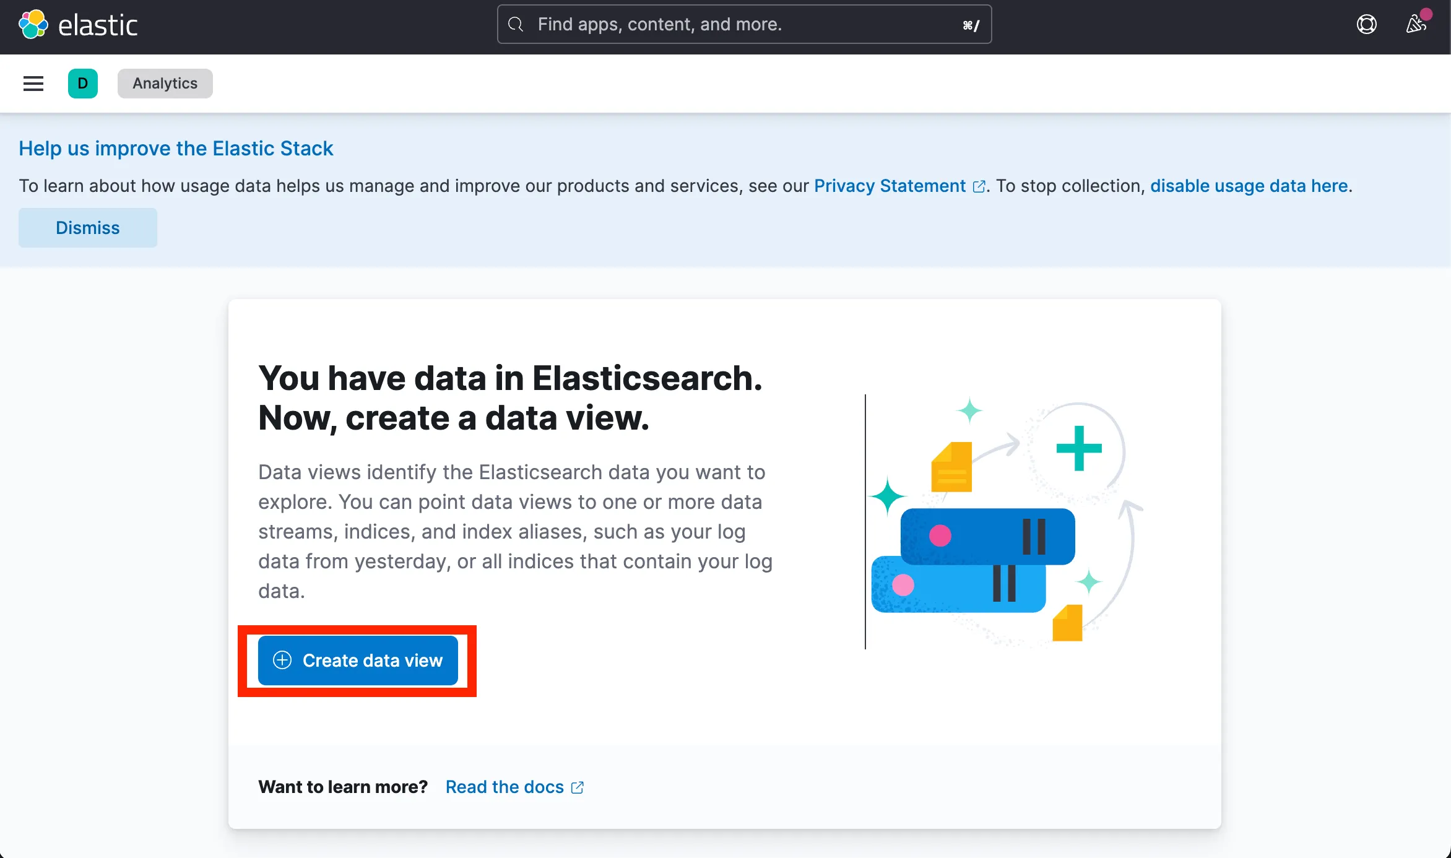1451x858 pixels.
Task: Click disable usage data here link
Action: [x=1249, y=186]
